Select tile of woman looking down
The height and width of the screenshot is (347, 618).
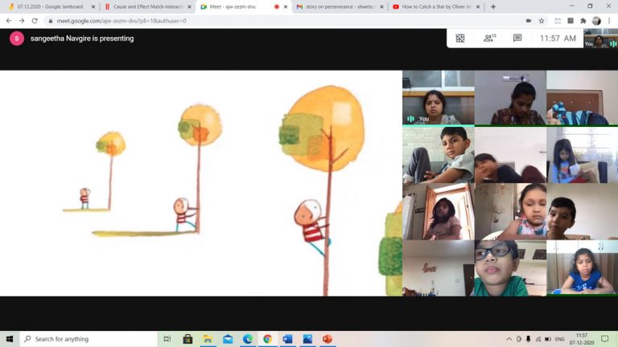click(x=510, y=97)
